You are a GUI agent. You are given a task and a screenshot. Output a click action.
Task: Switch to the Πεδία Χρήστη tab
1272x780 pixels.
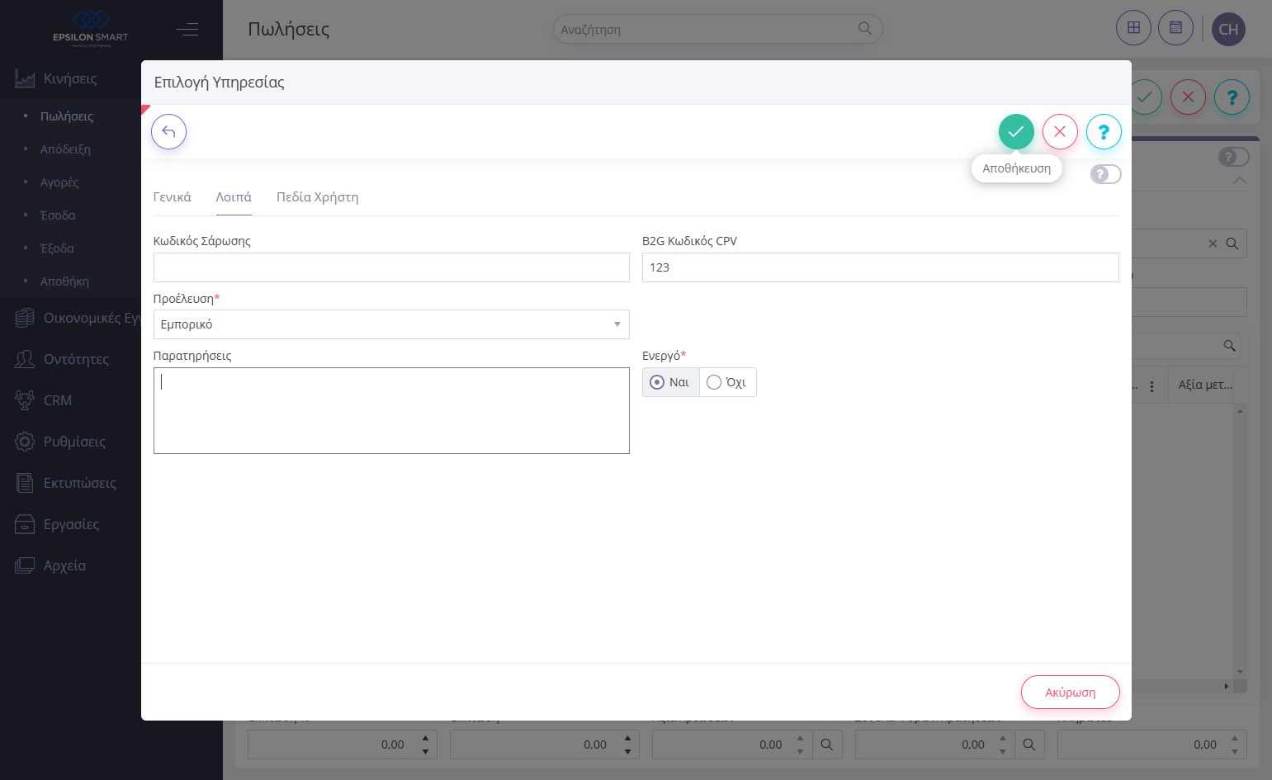point(317,197)
